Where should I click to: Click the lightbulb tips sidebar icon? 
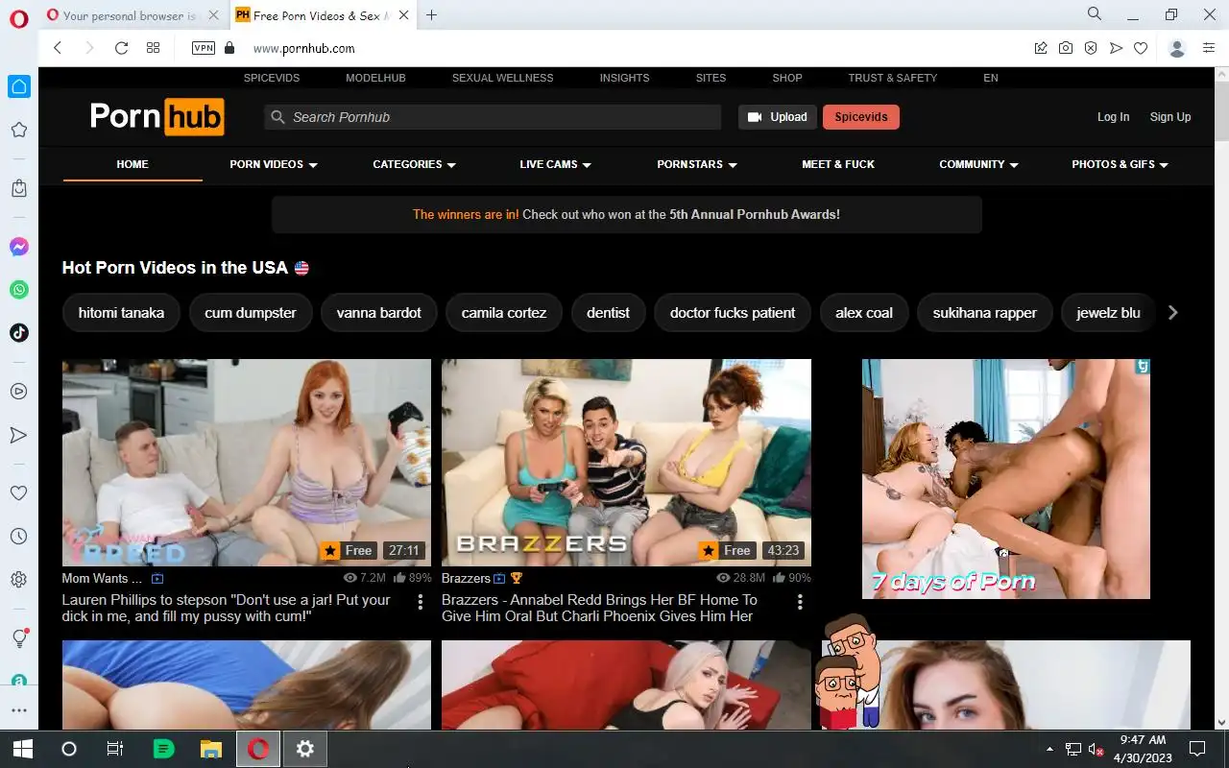[x=19, y=638]
